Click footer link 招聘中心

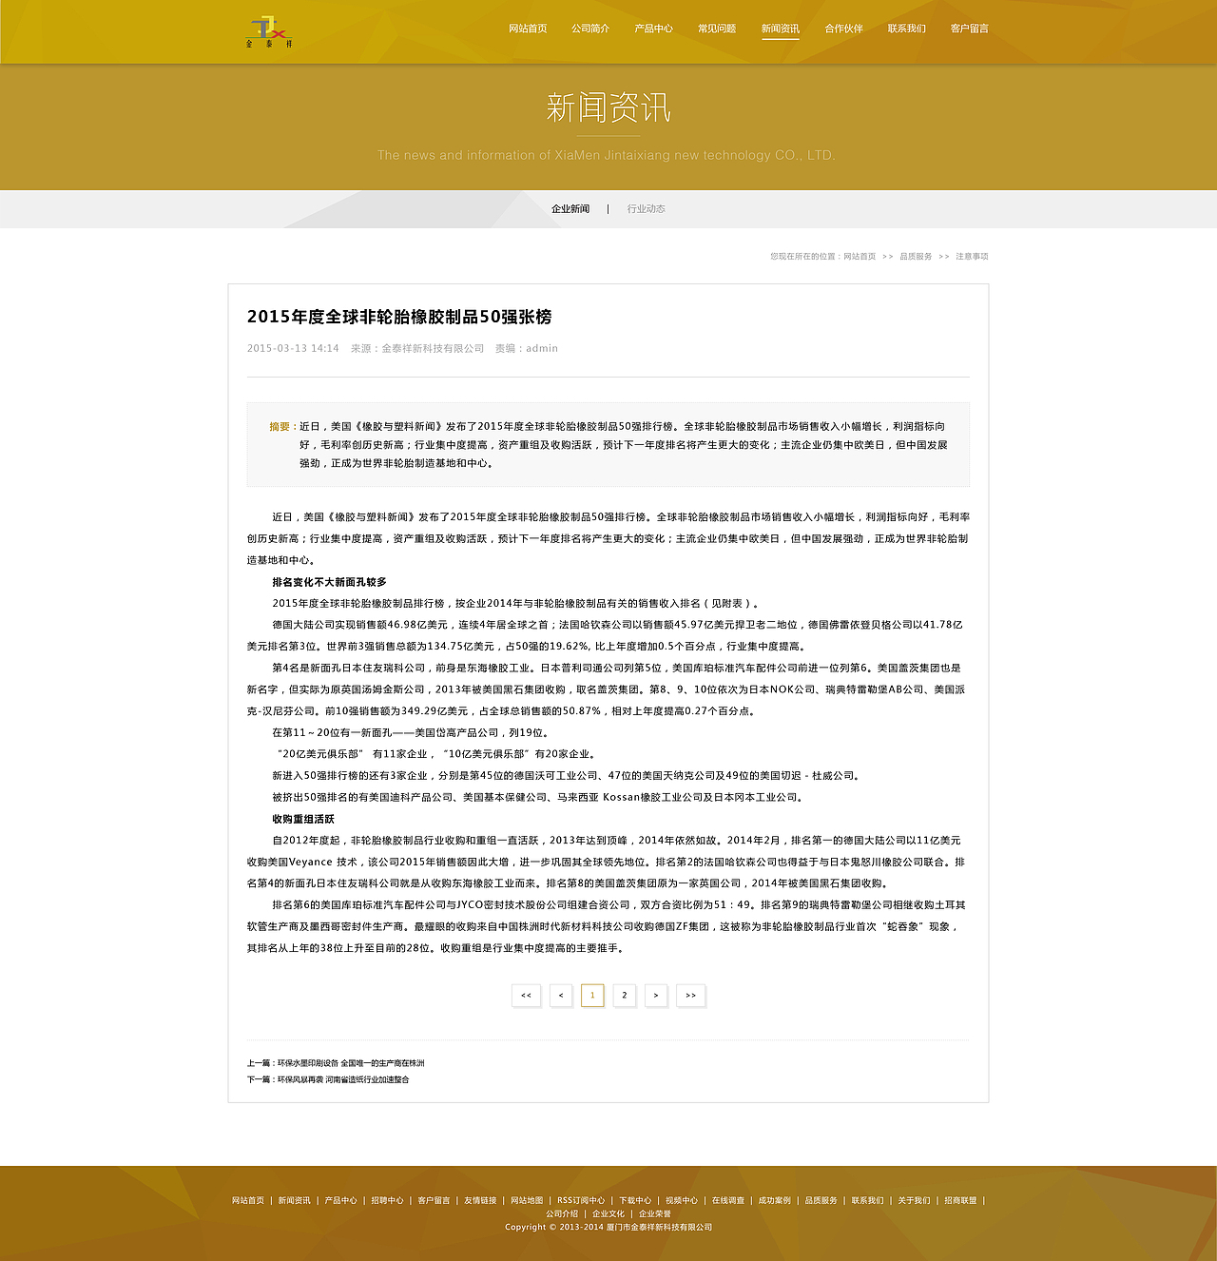tap(388, 1201)
